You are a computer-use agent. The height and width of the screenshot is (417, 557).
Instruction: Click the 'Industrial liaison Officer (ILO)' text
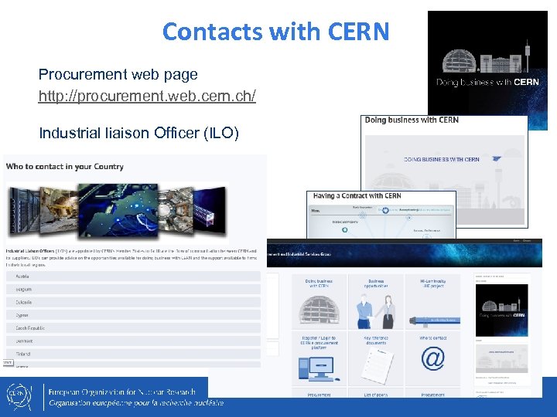pos(139,133)
